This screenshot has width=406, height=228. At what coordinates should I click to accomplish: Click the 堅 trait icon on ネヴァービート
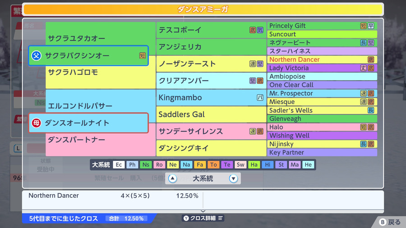(371, 43)
